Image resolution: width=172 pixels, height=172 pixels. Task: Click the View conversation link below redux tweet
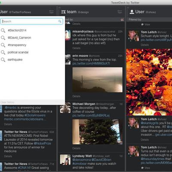coord(146,168)
